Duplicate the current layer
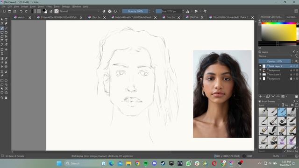This screenshot has width=299, height=168. click(268, 97)
